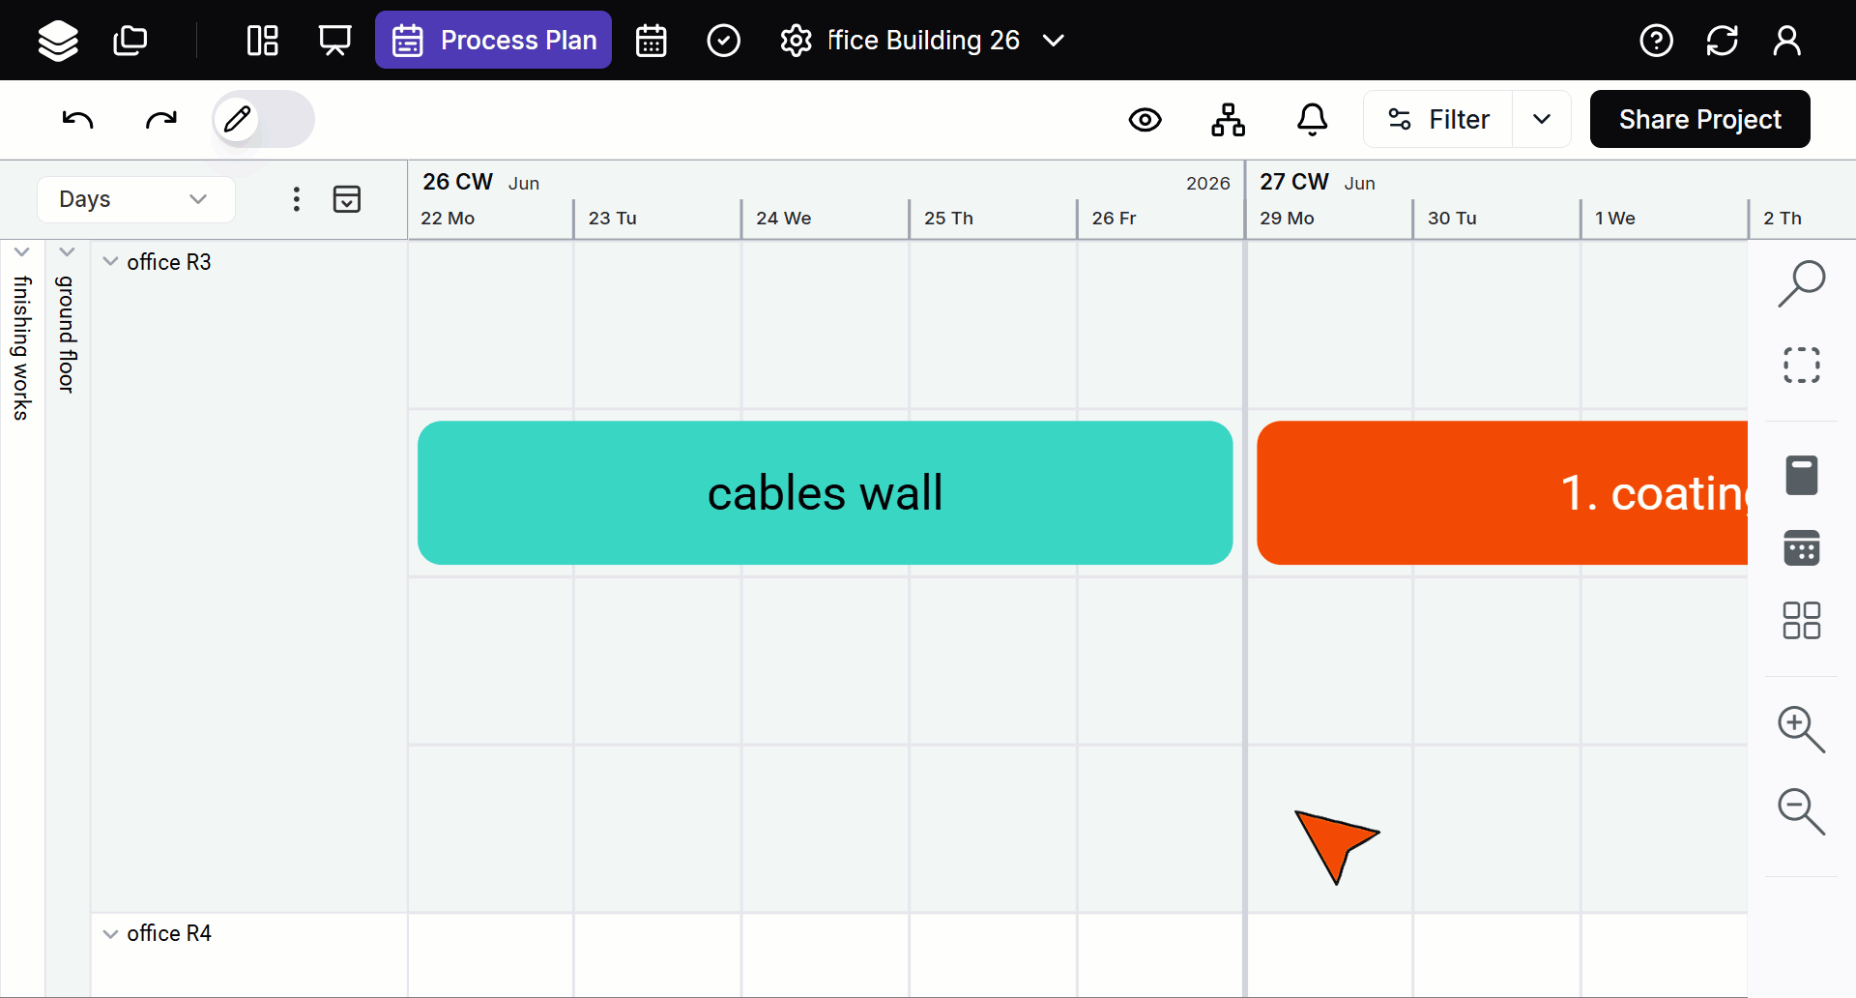Toggle visibility with the eye icon
1856x998 pixels.
tap(1145, 119)
